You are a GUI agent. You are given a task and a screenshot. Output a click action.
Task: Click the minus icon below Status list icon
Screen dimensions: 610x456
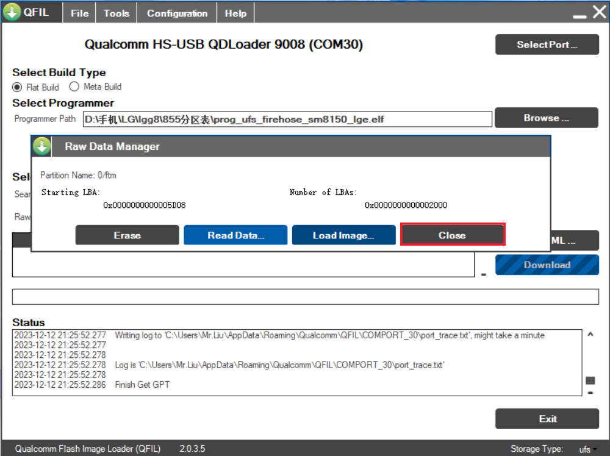[590, 393]
